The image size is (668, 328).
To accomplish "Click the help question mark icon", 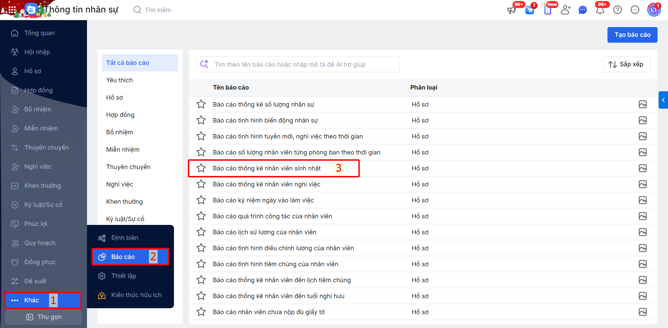I will coord(618,10).
